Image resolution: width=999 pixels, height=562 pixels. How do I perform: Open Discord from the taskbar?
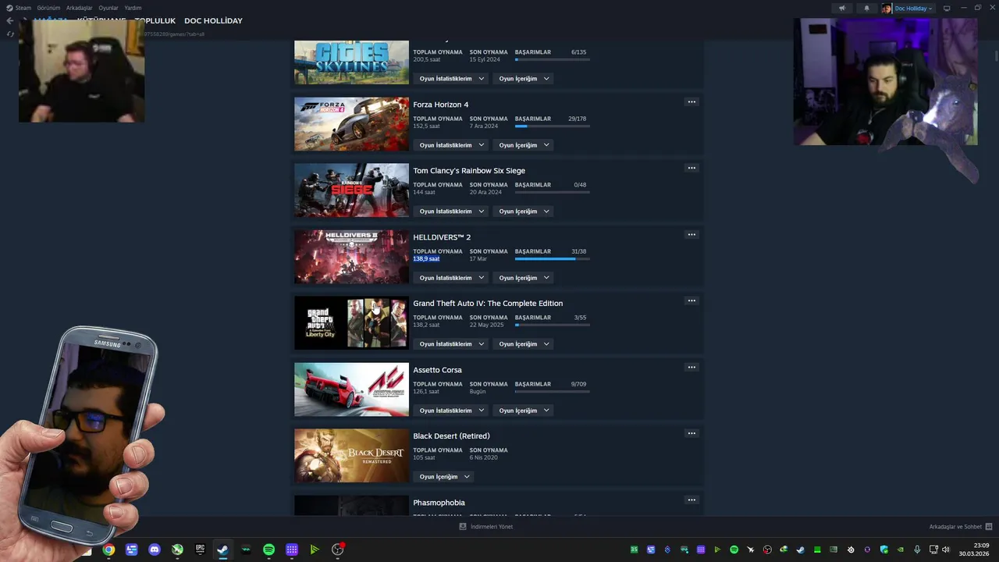[x=155, y=550]
